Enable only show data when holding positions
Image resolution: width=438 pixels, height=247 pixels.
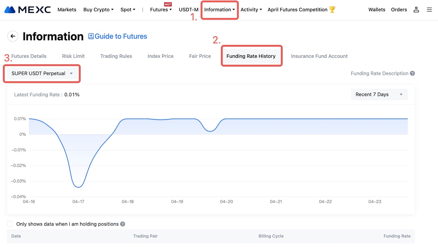[x=10, y=224]
